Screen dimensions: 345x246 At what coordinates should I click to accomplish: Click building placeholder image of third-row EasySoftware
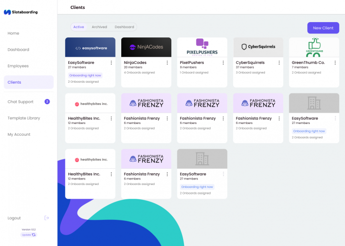[x=202, y=159]
